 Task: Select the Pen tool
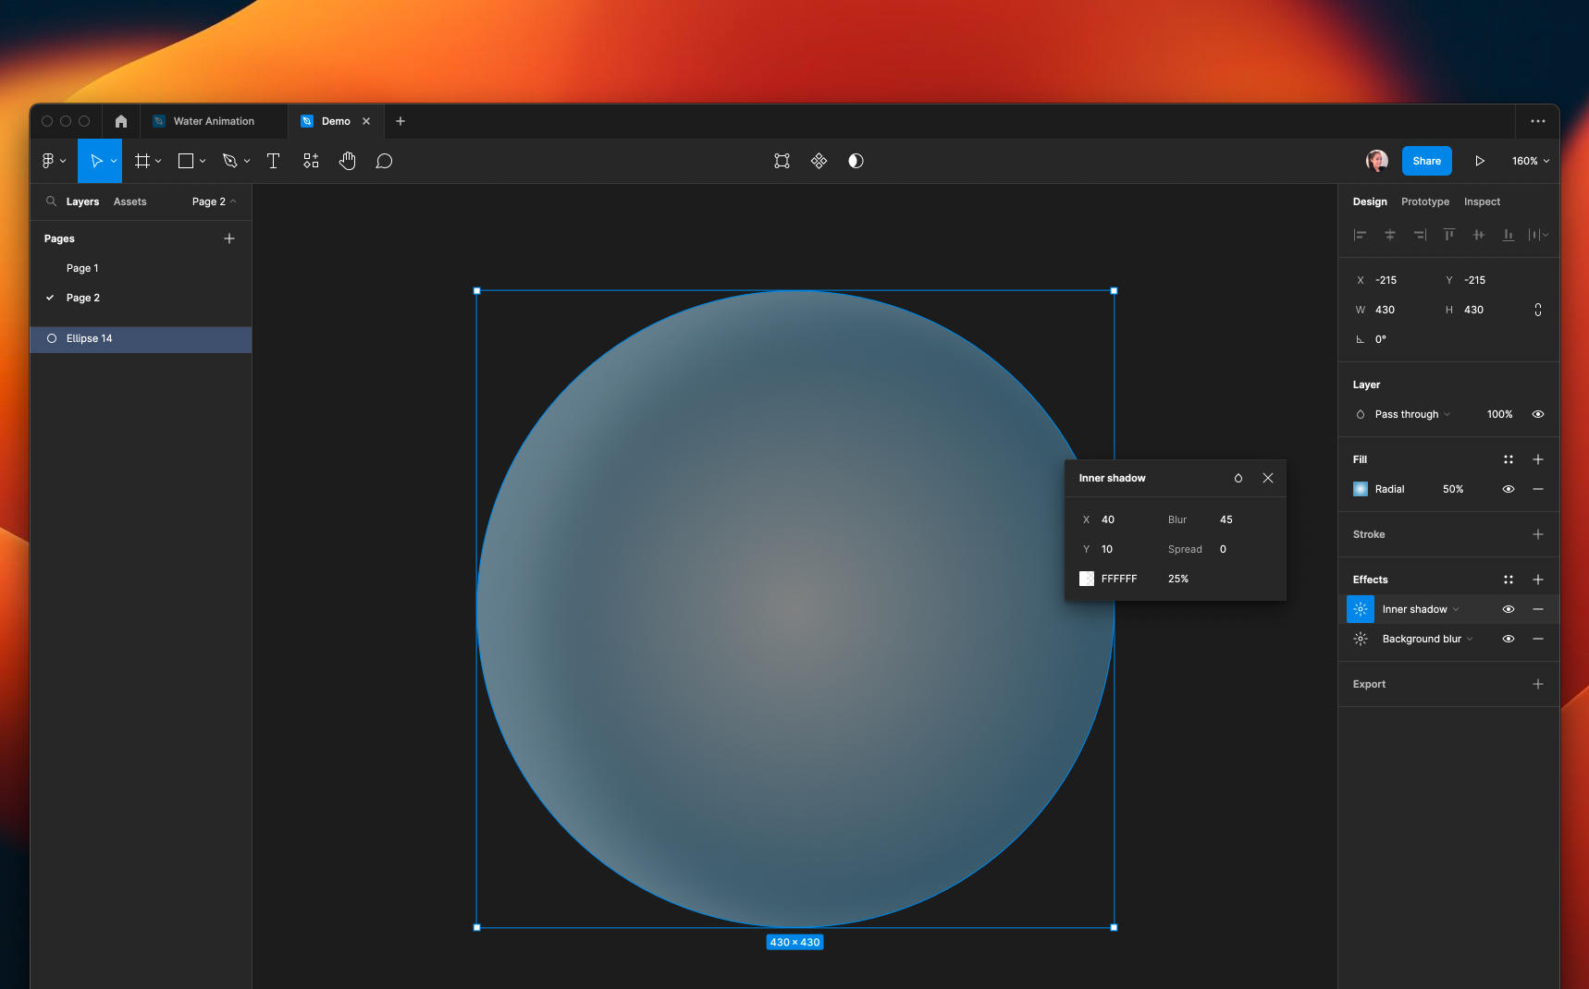pos(230,161)
